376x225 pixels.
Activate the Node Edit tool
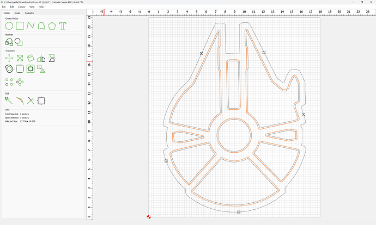(x=9, y=100)
